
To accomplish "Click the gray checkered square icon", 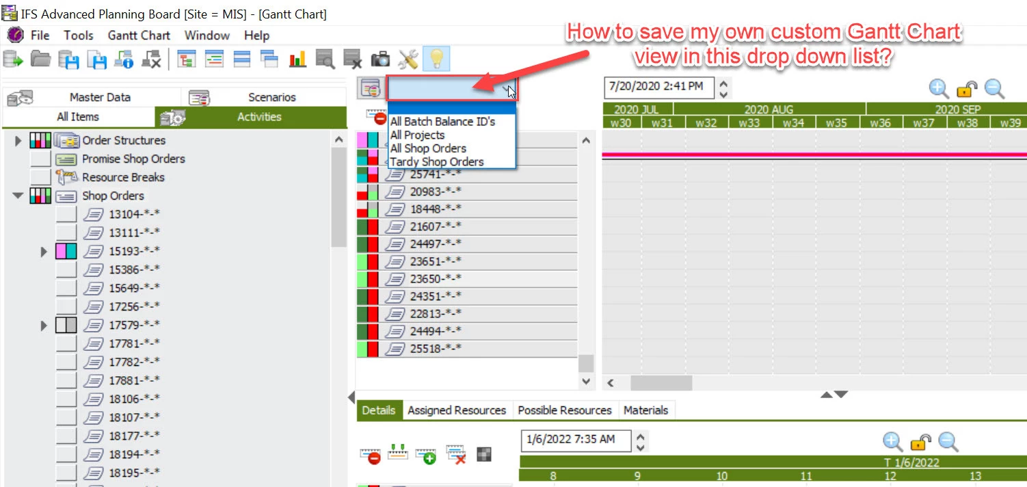I will (484, 455).
